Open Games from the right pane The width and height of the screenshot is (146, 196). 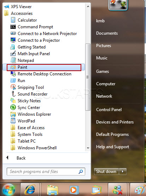click(x=103, y=71)
